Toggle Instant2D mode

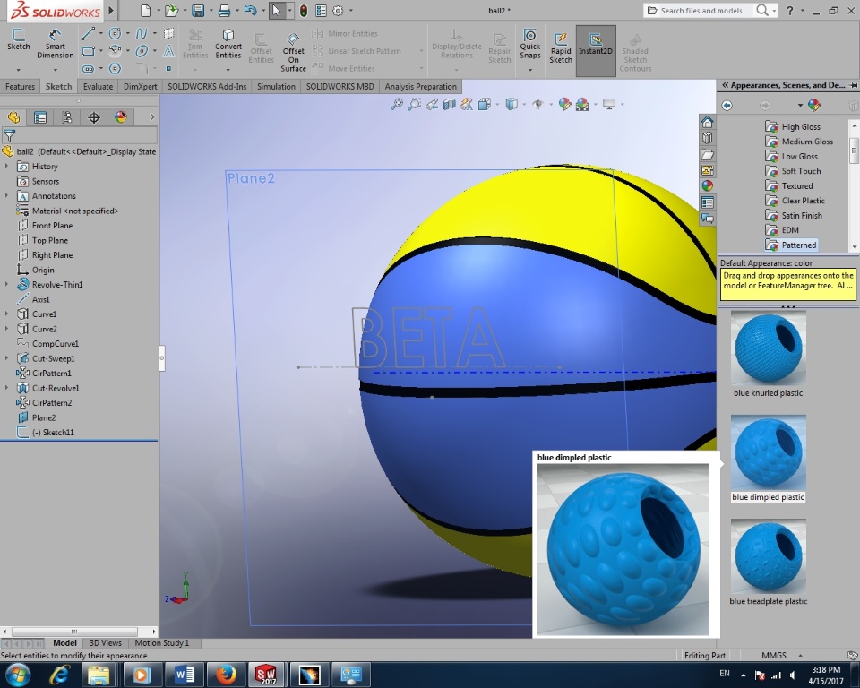(595, 50)
